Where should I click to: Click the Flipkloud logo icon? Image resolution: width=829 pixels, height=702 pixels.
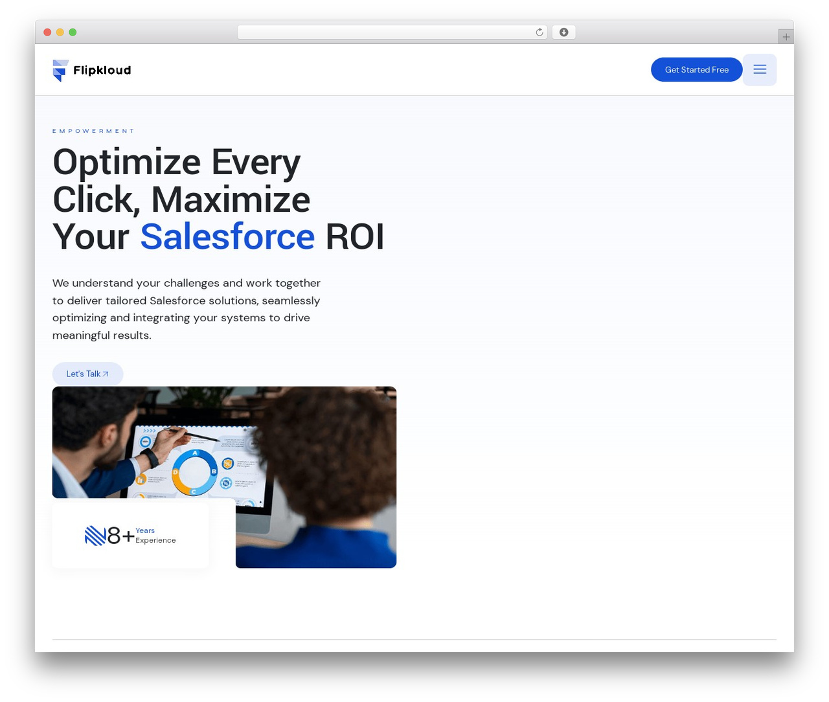coord(60,71)
